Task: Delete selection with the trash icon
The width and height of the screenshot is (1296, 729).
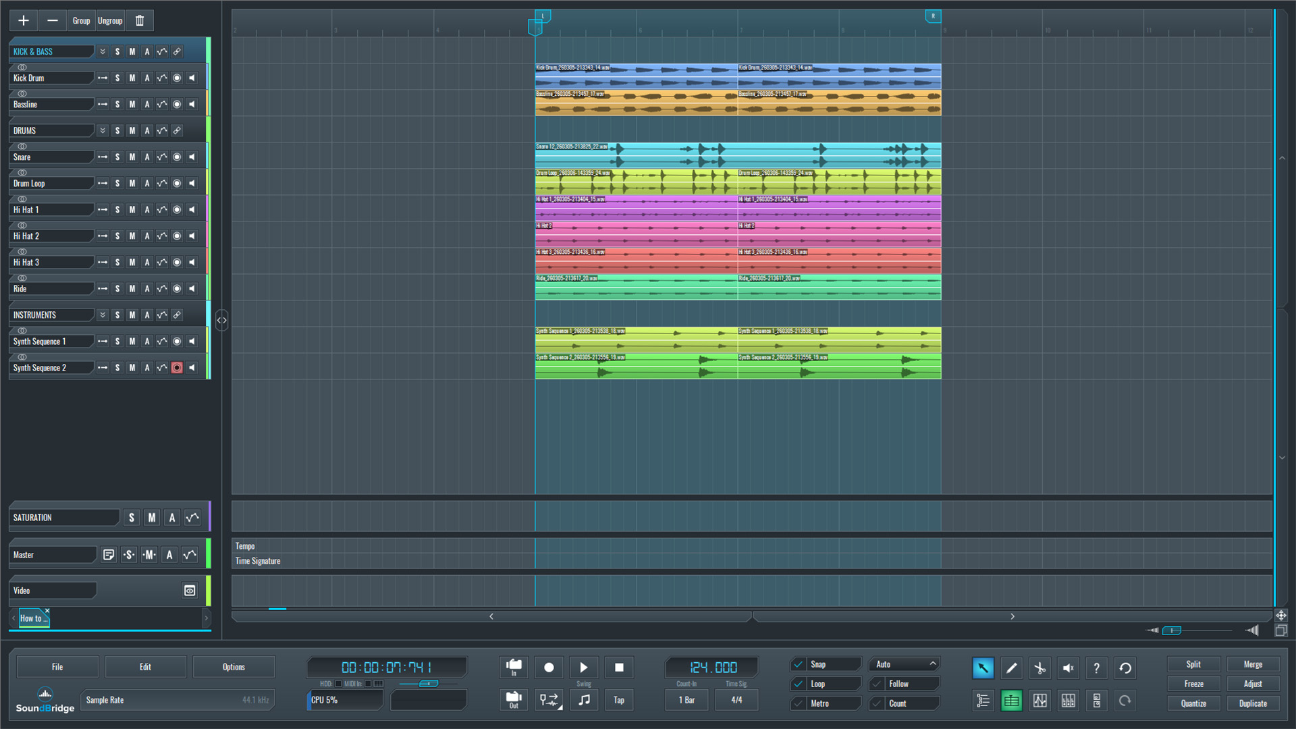Action: click(x=140, y=20)
